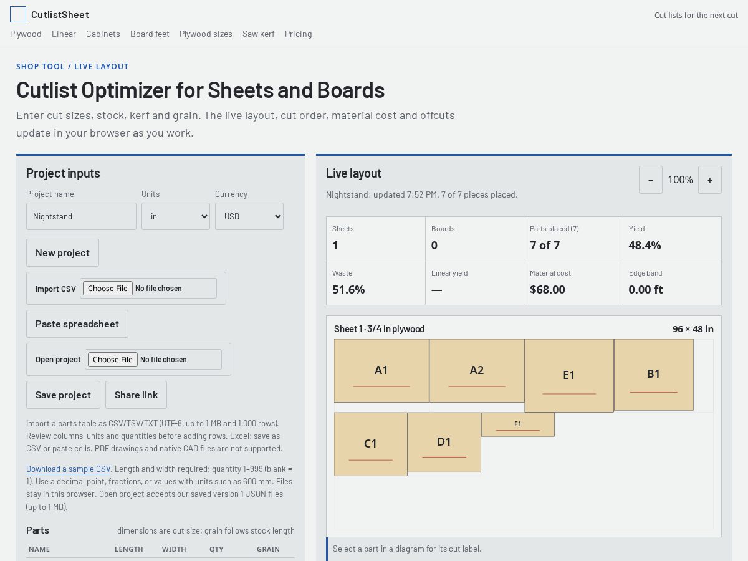Select part A2 in the sheet diagram
The height and width of the screenshot is (561, 748).
[x=477, y=371]
